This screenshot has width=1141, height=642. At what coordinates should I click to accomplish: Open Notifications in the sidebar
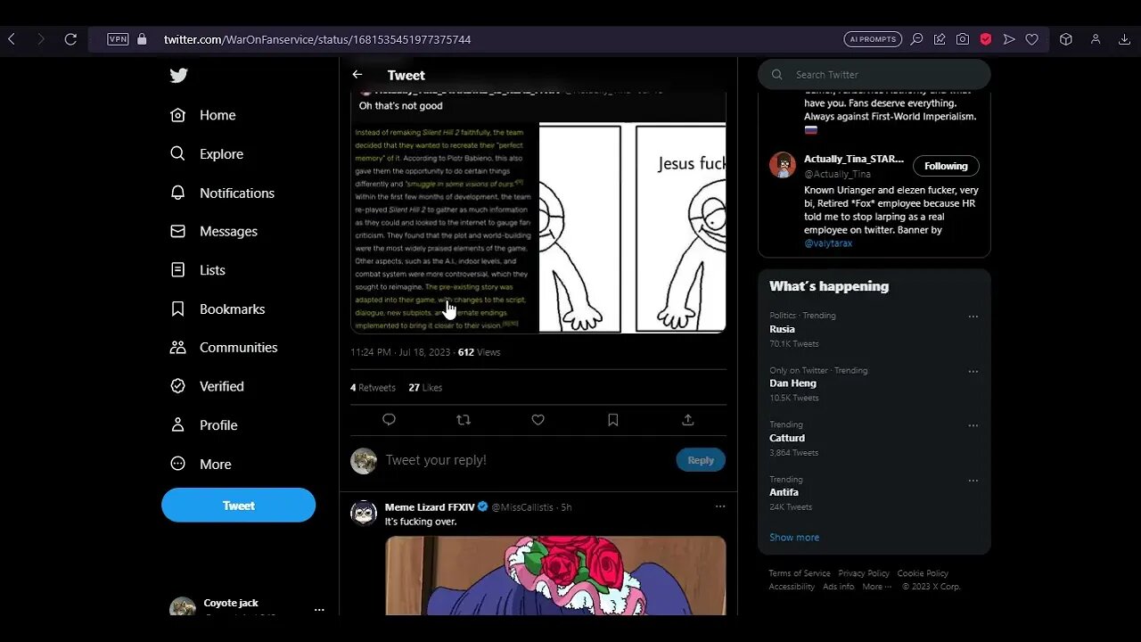[237, 193]
